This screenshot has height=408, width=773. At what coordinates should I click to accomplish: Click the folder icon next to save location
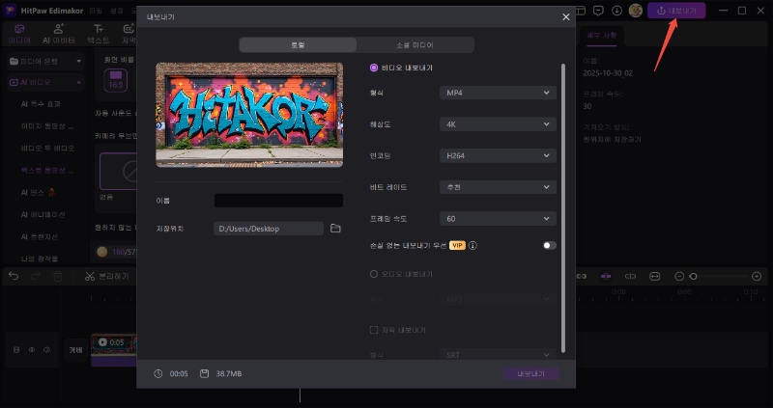point(335,229)
